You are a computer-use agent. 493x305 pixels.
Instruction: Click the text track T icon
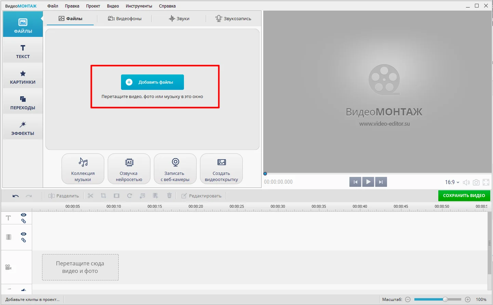pyautogui.click(x=9, y=218)
